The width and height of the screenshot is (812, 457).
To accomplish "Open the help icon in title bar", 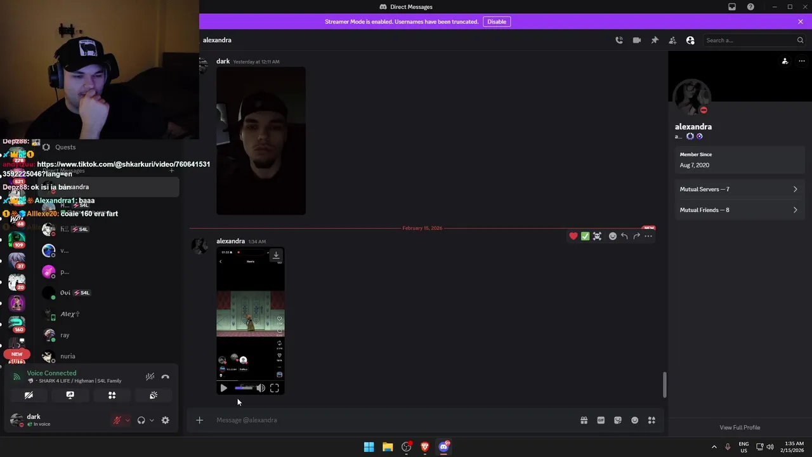I will 750,7.
